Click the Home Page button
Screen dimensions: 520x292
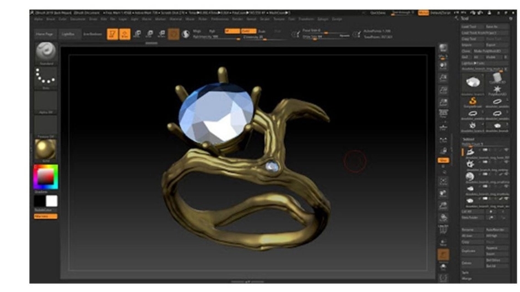[45, 34]
